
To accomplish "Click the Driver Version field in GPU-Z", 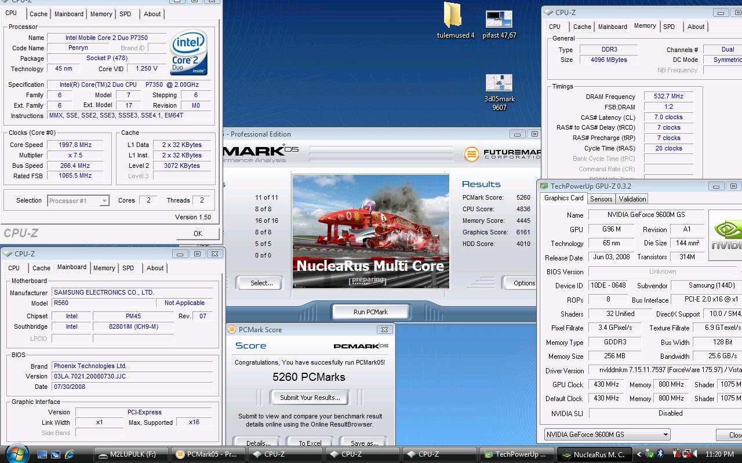I will coord(665,370).
